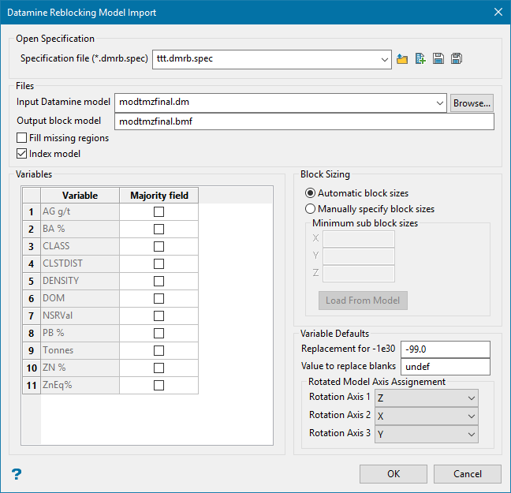Close the Datamine Reblocking Model Import dialog

(x=498, y=12)
